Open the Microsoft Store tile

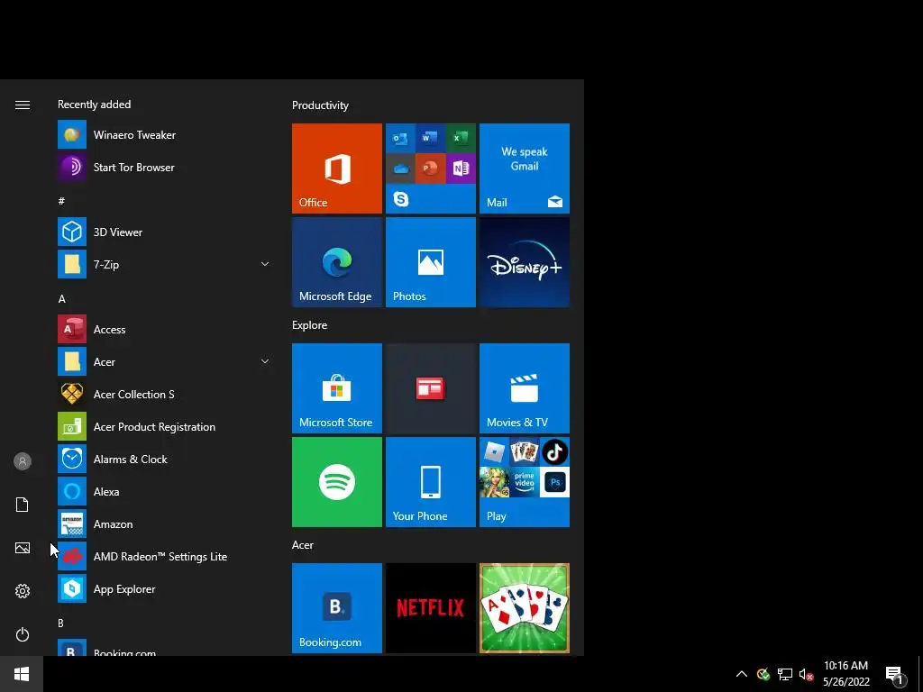(x=337, y=388)
